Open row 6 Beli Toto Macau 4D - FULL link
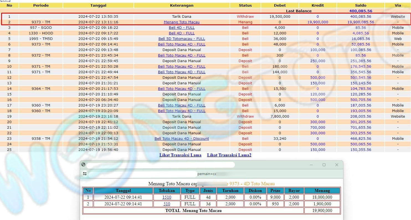Screen dimensions: 411x220 (x=181, y=44)
